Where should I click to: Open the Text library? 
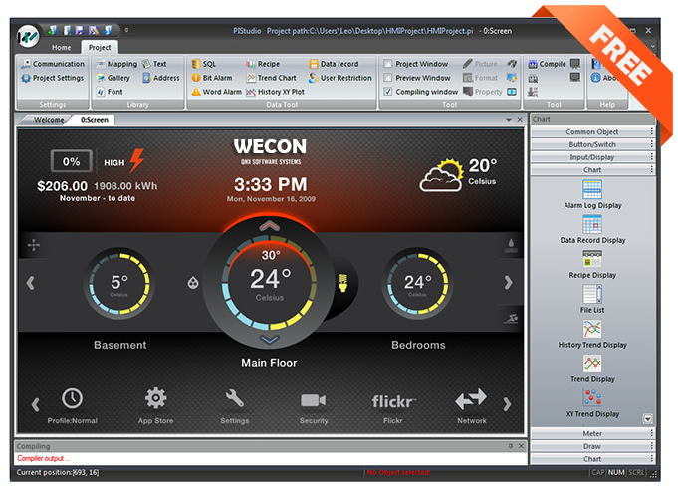click(154, 64)
